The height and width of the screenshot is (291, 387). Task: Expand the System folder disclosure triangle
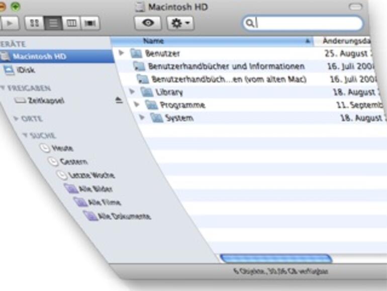142,117
